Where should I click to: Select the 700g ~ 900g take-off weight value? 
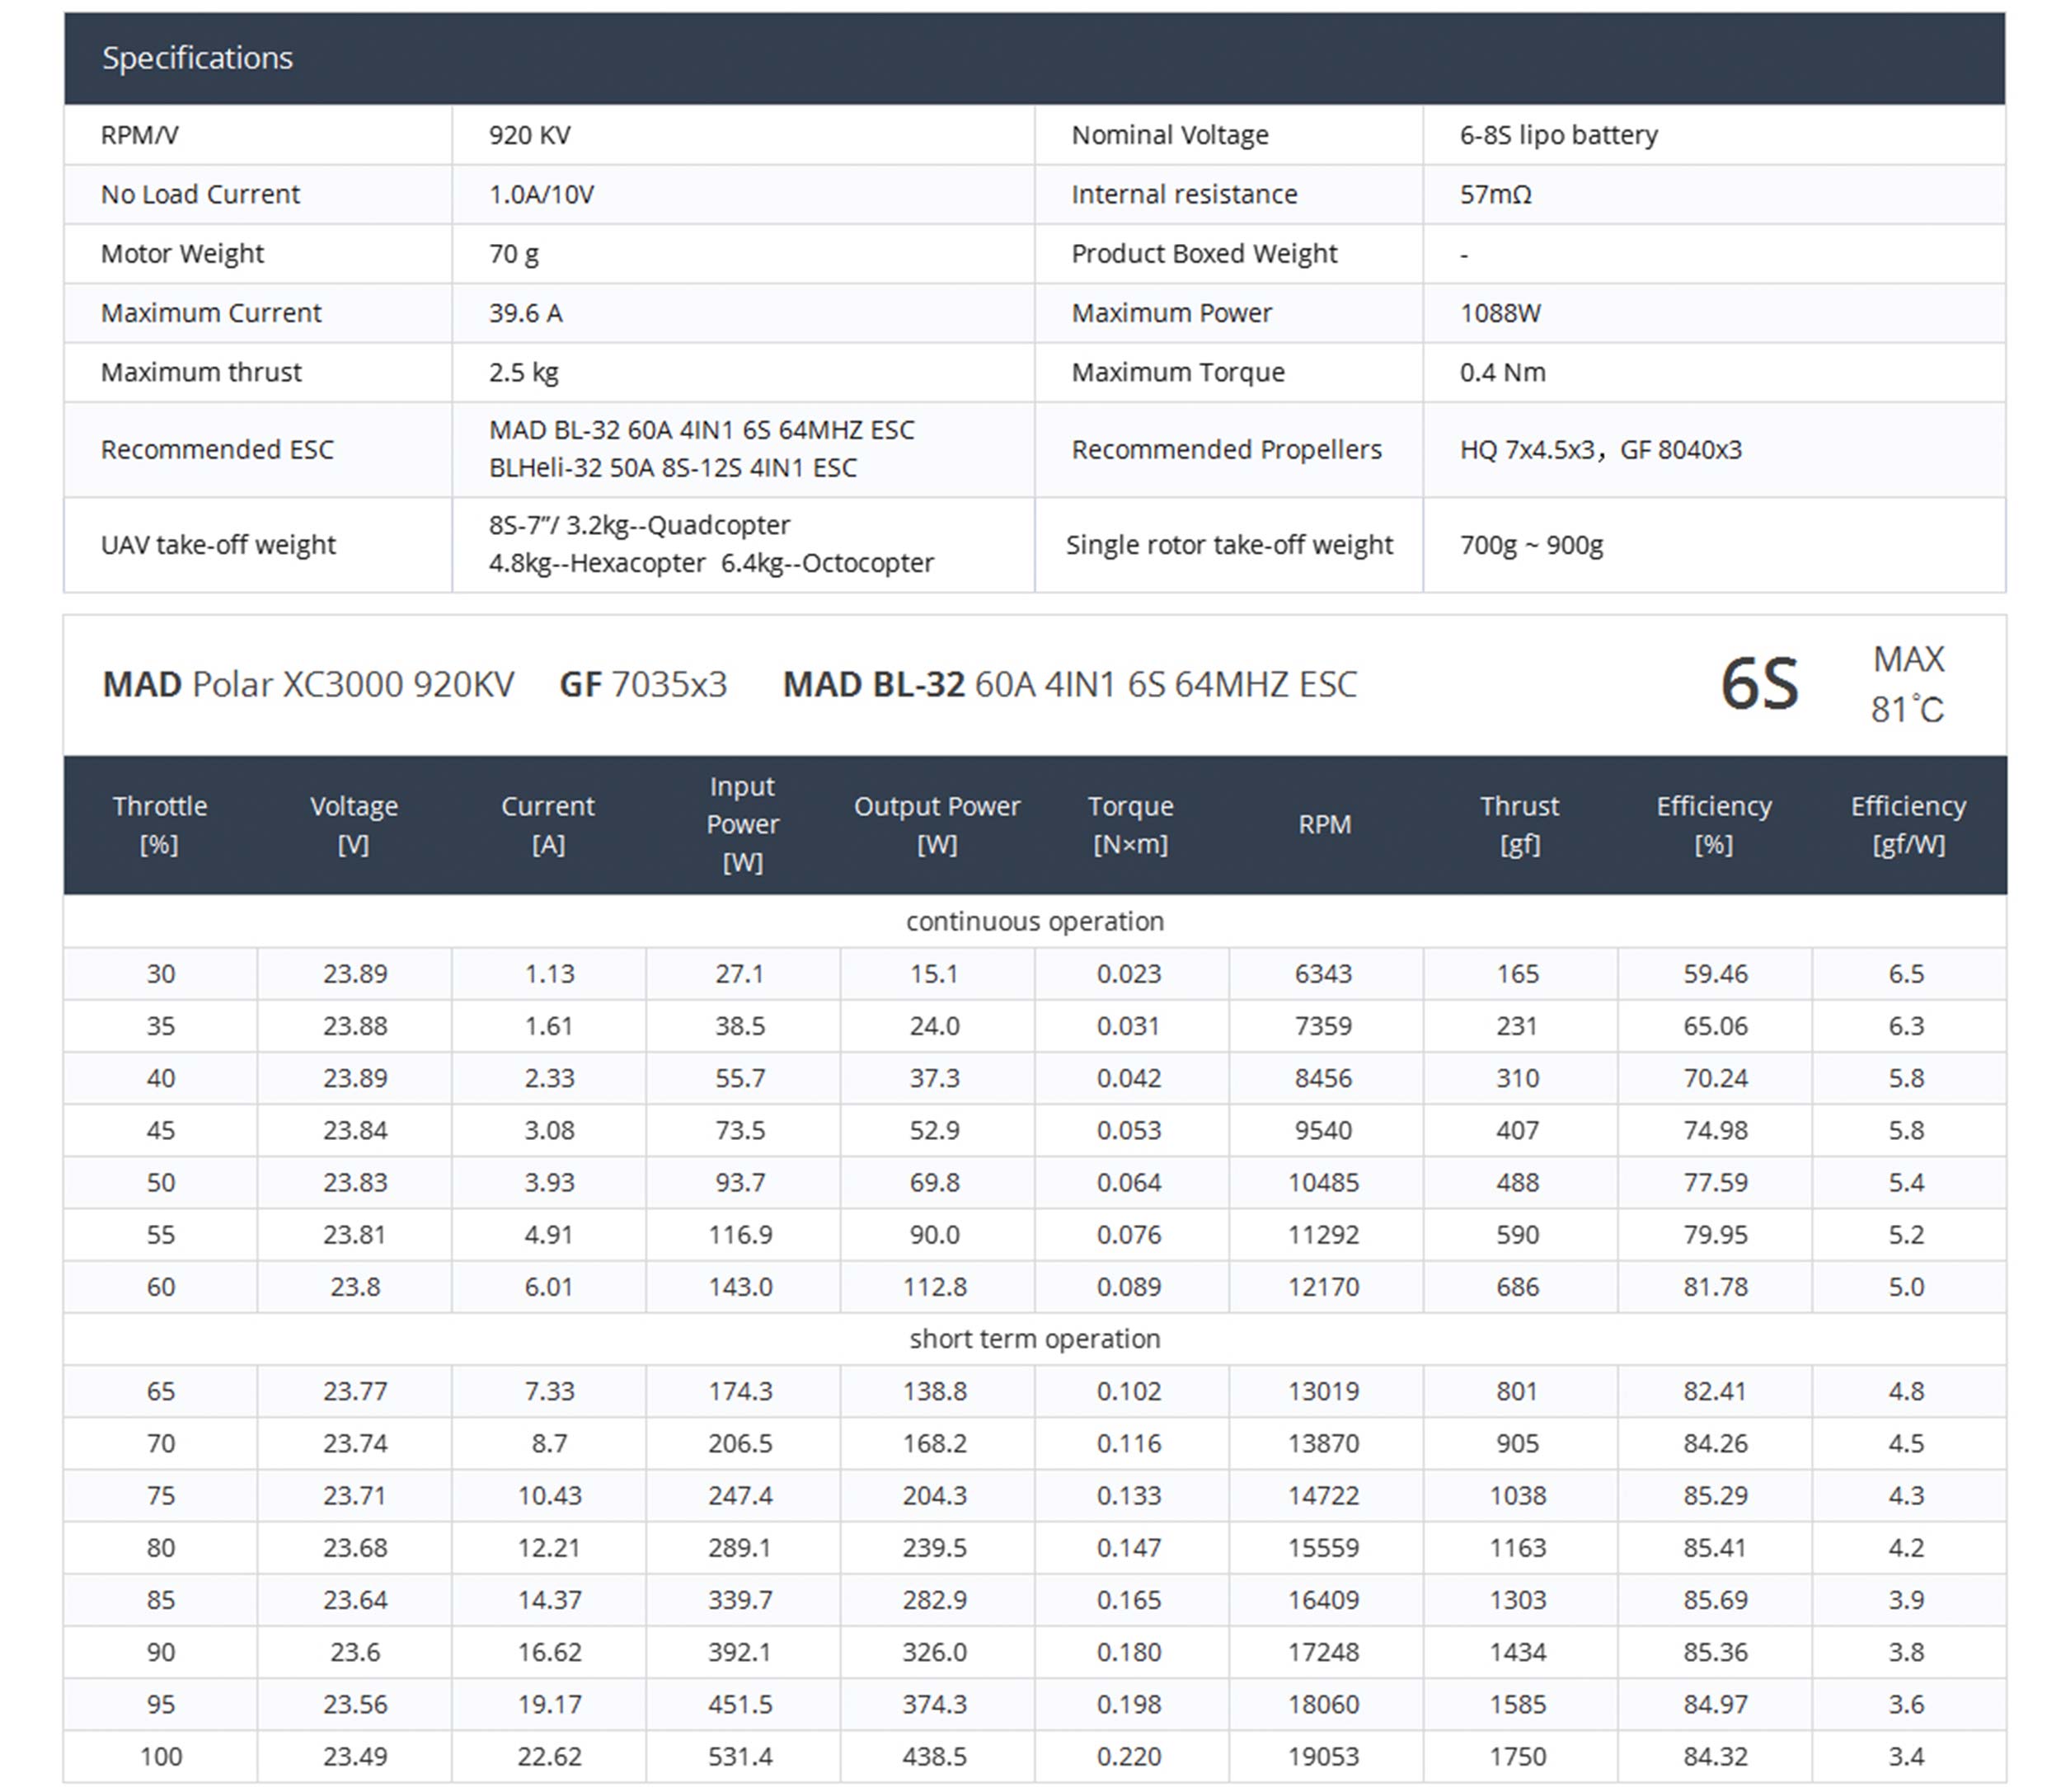tap(1530, 545)
